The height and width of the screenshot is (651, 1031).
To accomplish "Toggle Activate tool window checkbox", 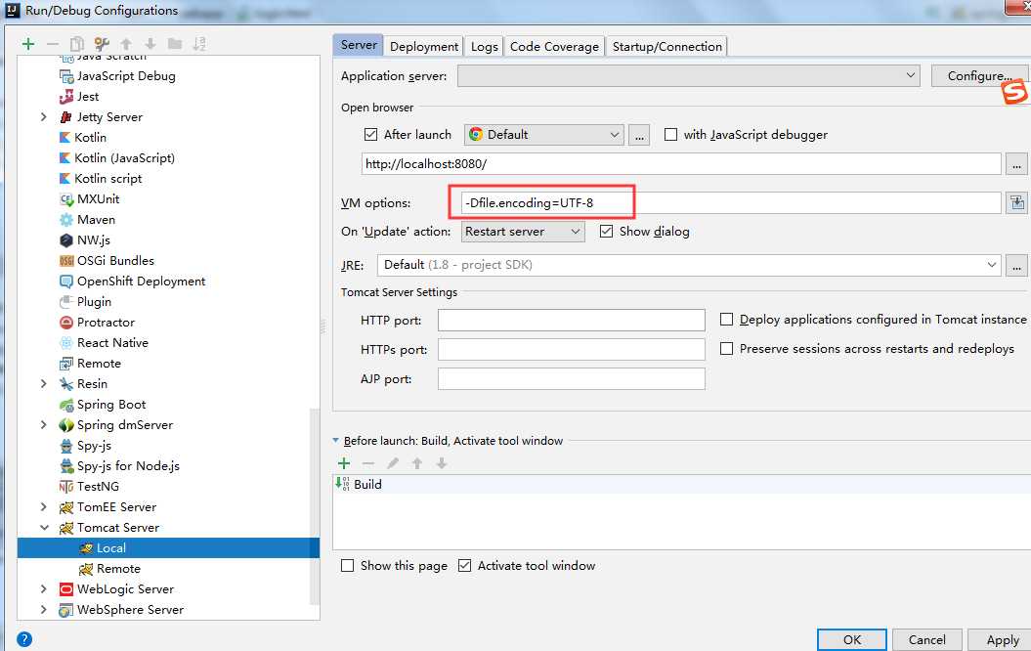I will pos(465,566).
